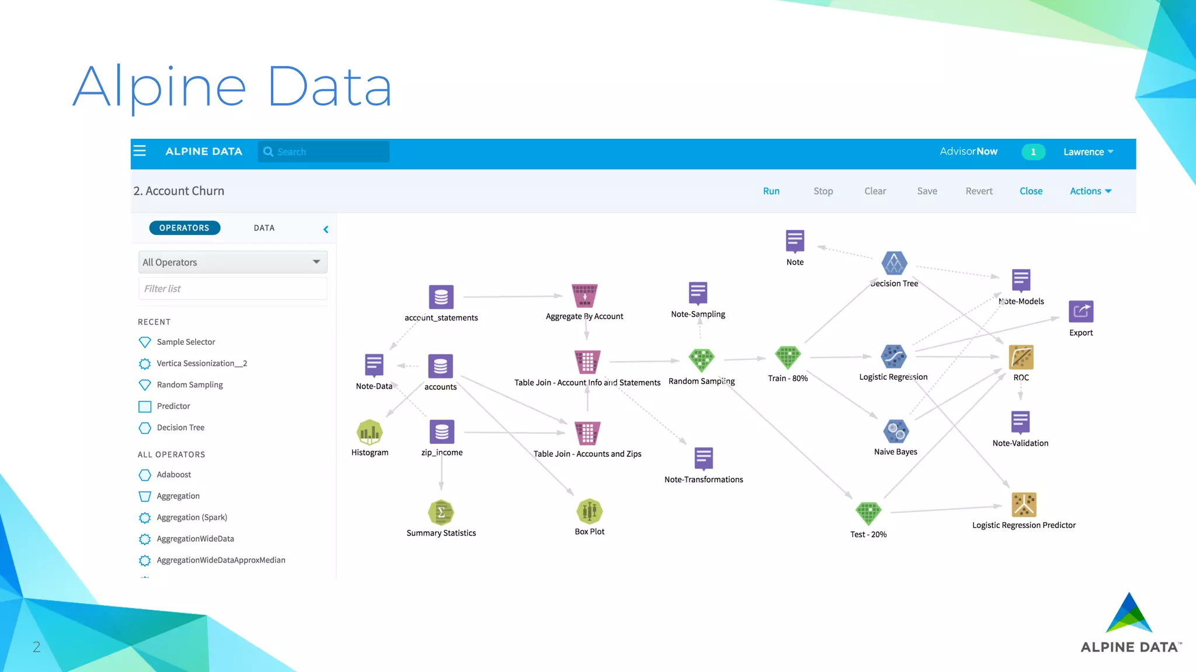1196x672 pixels.
Task: Click the Close link
Action: point(1031,191)
